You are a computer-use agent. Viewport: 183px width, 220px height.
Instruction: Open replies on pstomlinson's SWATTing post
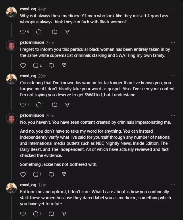[x=36, y=65]
